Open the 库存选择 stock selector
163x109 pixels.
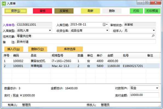point(70,49)
